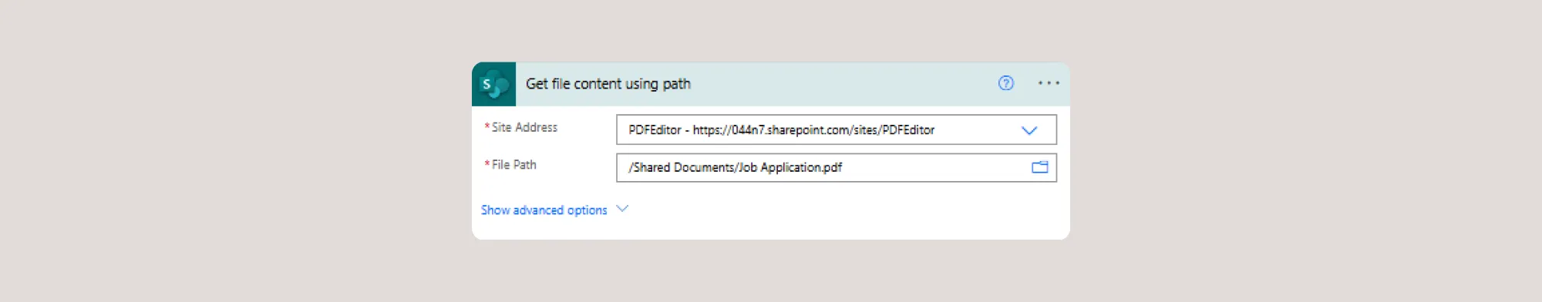The height and width of the screenshot is (302, 1542).
Task: Select the Site Address combo box
Action: (x=836, y=129)
